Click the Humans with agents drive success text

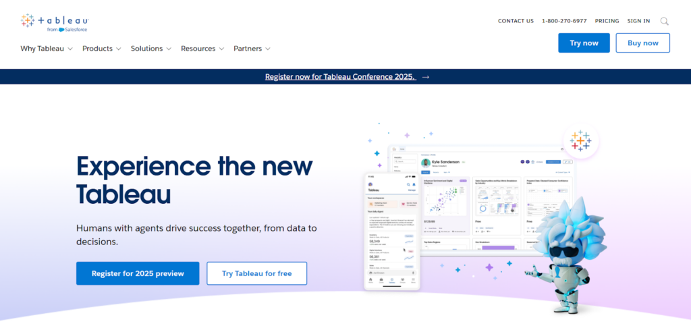pos(196,235)
